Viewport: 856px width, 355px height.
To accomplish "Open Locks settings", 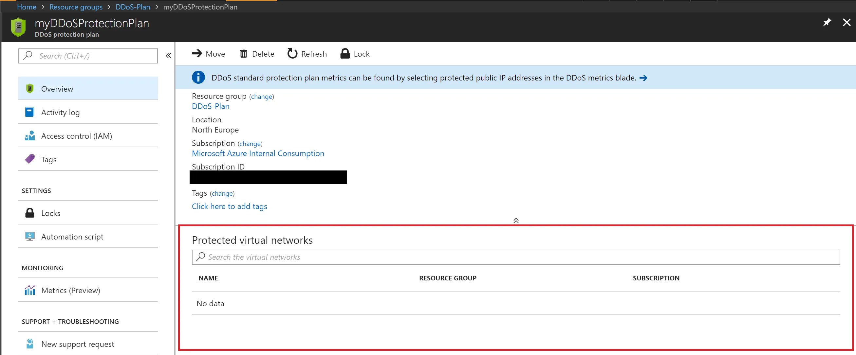I will pos(88,213).
